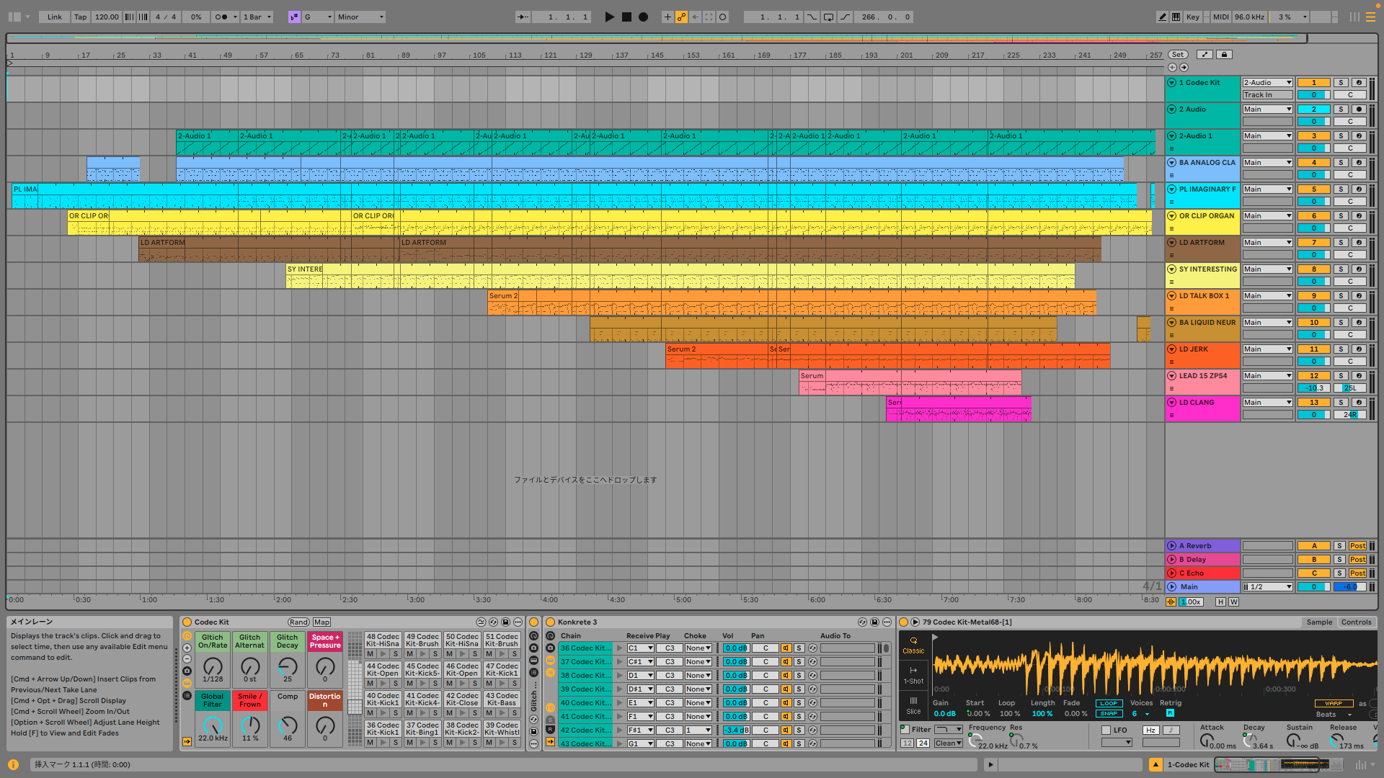
Task: Open Main output dropdown for 2 Audio
Action: (x=1267, y=109)
